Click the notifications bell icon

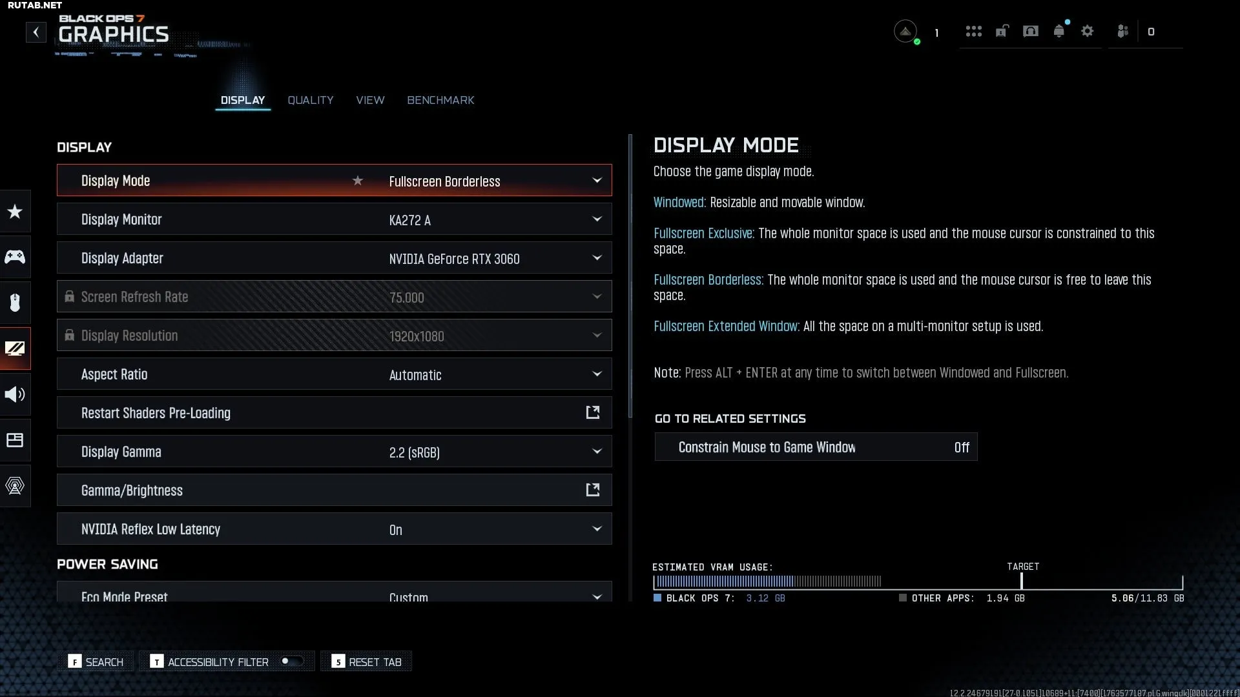point(1059,31)
